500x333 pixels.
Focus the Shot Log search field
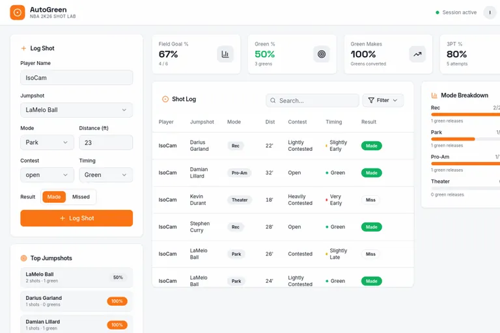click(312, 100)
